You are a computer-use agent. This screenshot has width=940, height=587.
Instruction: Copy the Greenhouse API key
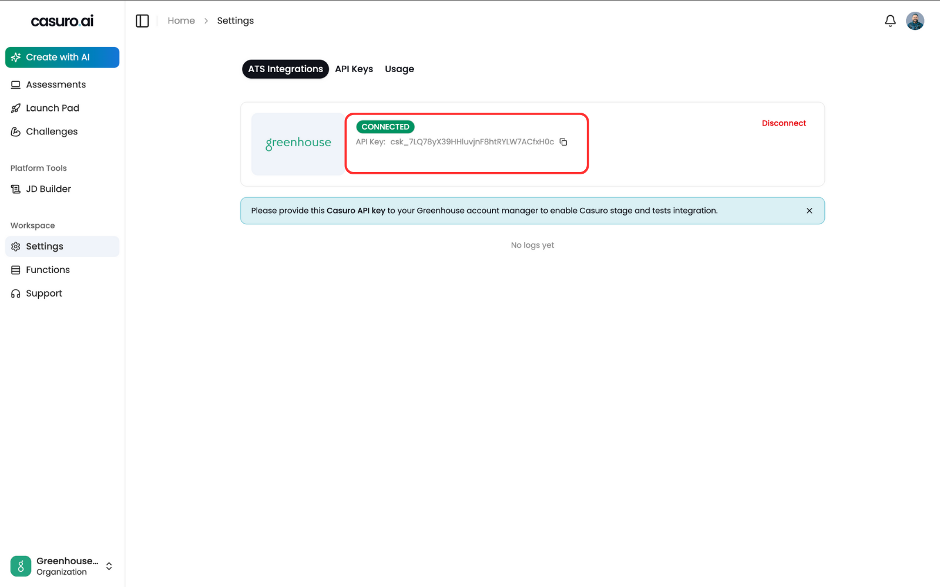563,141
